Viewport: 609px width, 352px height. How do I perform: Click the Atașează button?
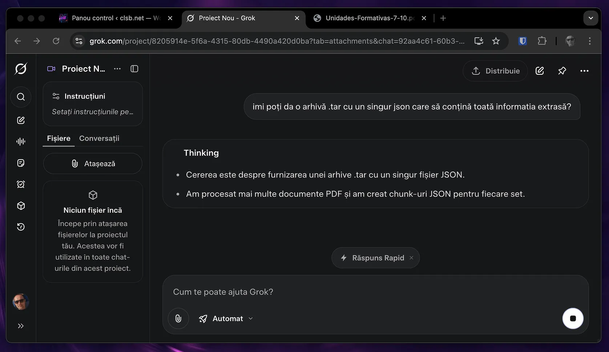(x=93, y=164)
